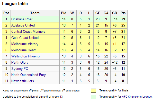
Task: Visit the Newcastle Jets team page
Action: 23,81
